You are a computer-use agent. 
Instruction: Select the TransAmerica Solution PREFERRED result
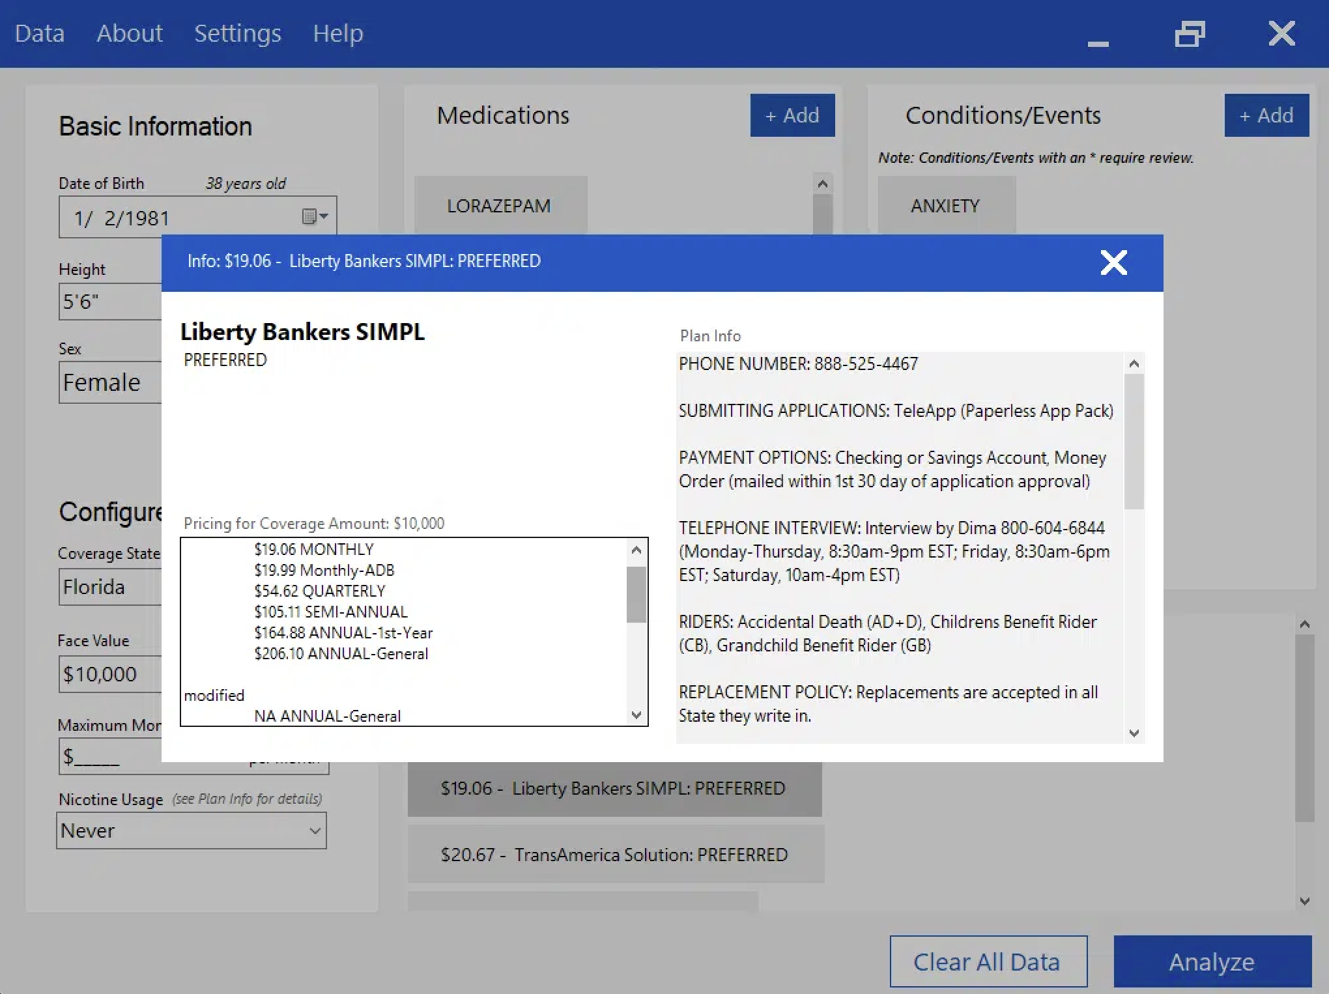pos(615,854)
